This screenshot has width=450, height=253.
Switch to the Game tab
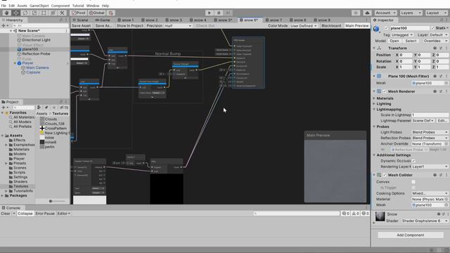[x=103, y=20]
